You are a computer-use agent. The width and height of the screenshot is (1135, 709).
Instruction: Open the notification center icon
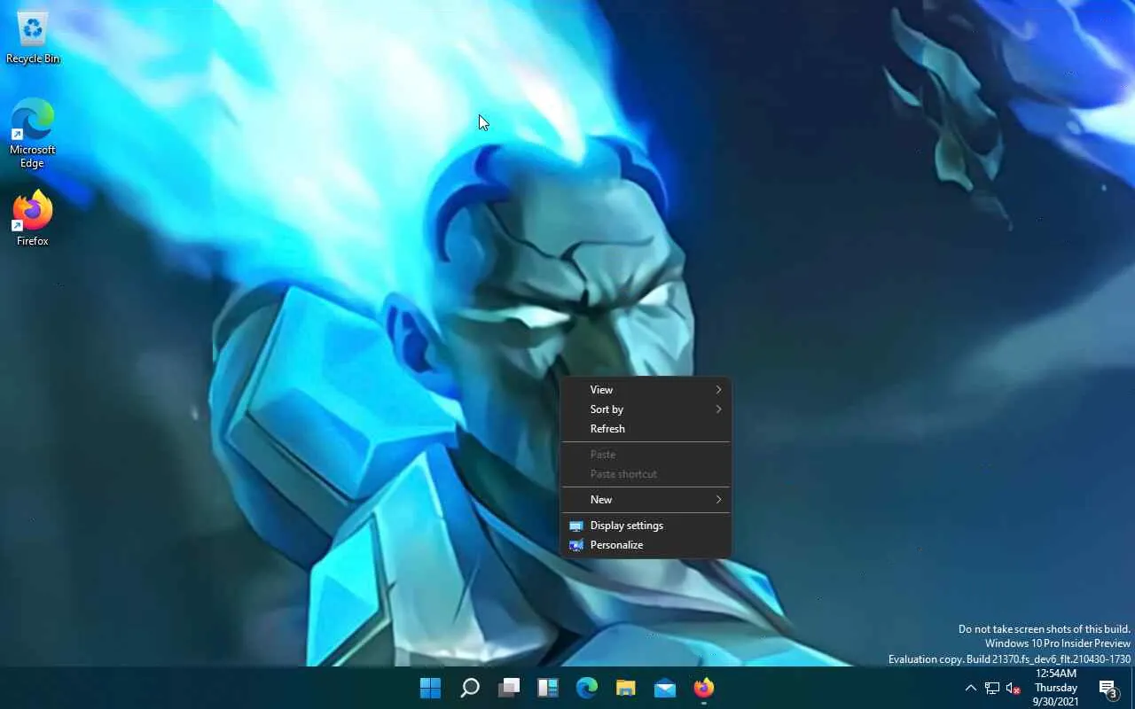click(1108, 688)
